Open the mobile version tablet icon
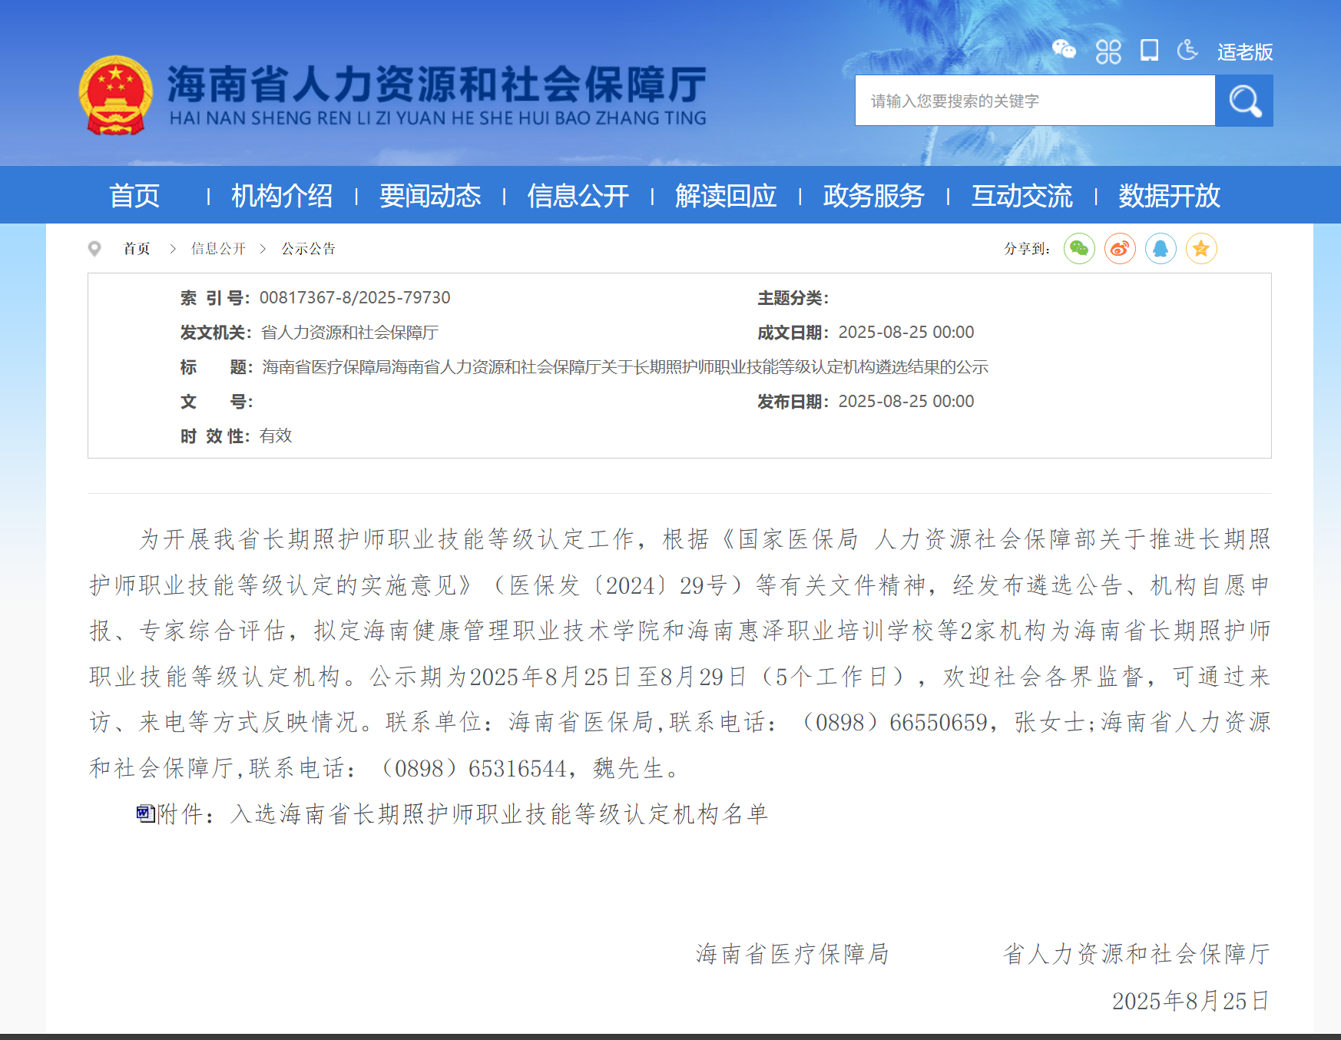The height and width of the screenshot is (1040, 1341). [1149, 51]
